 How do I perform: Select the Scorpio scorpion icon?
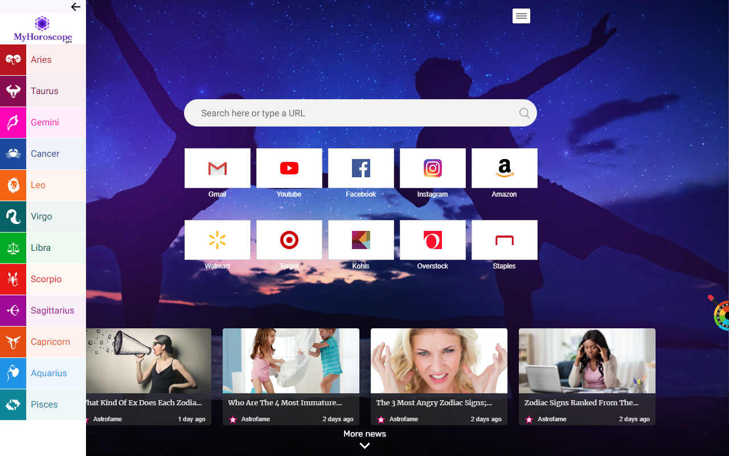coord(13,279)
